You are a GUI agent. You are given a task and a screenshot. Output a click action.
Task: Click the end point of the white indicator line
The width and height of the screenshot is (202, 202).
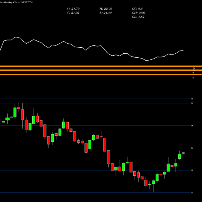[183, 50]
